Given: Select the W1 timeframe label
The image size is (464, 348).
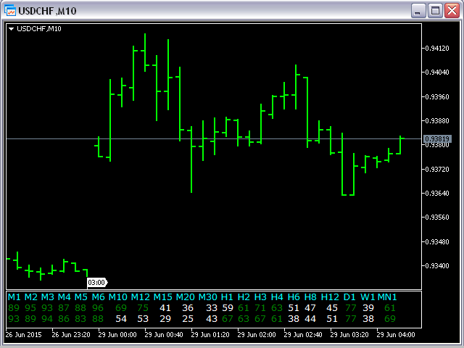Looking at the screenshot, I should click(368, 297).
